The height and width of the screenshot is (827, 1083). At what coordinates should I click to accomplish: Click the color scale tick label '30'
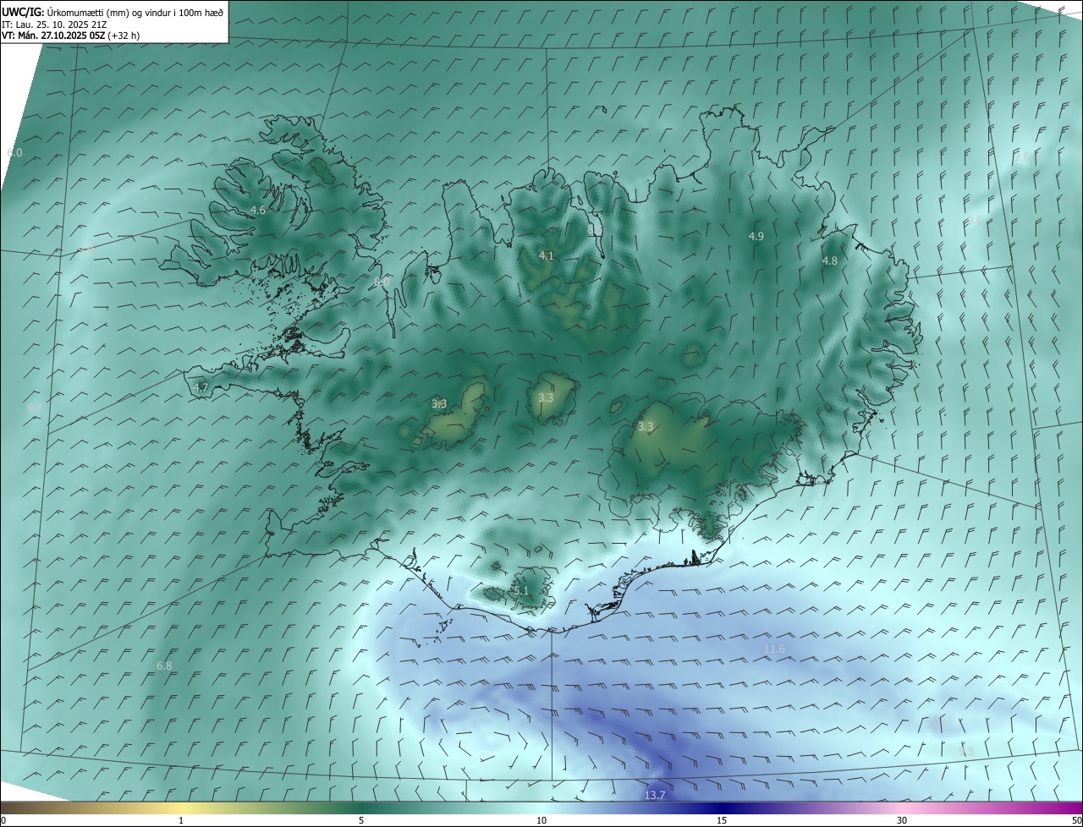coord(902,821)
